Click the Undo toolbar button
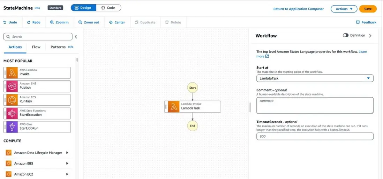383x179 pixels. pos(10,22)
